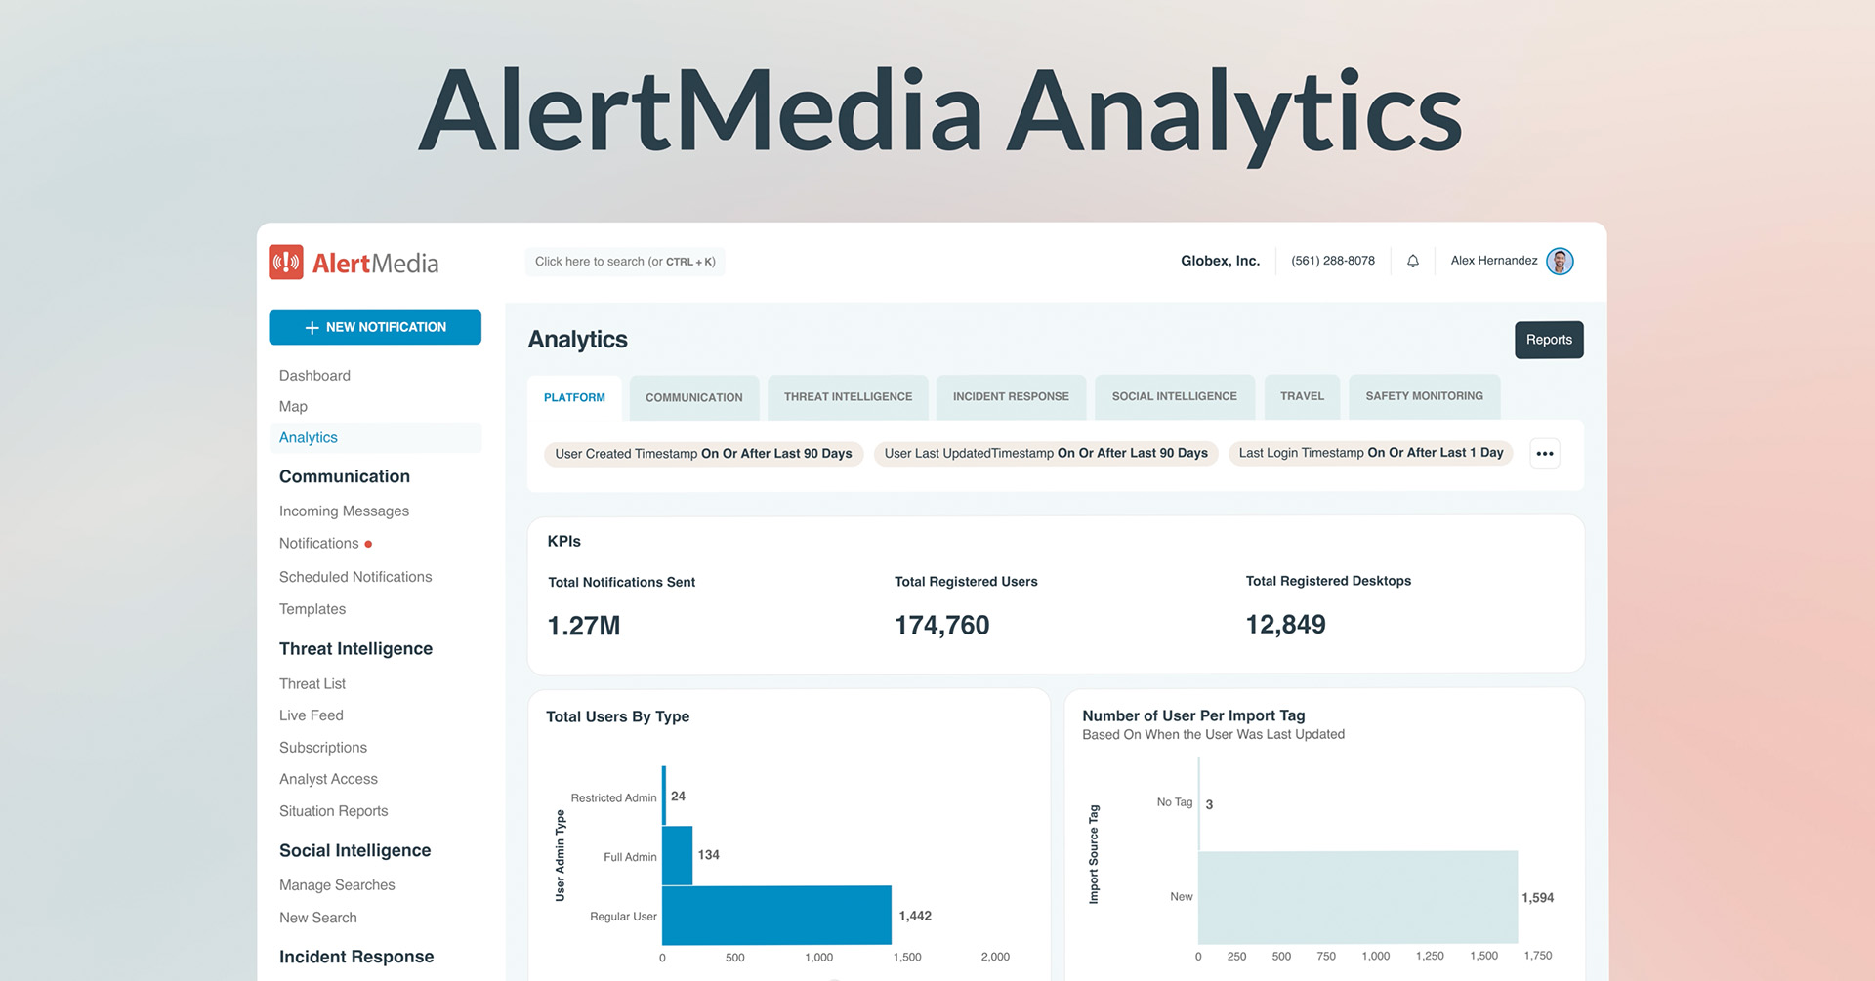Open Dashboard in the sidebar
1875x981 pixels.
[x=314, y=376]
